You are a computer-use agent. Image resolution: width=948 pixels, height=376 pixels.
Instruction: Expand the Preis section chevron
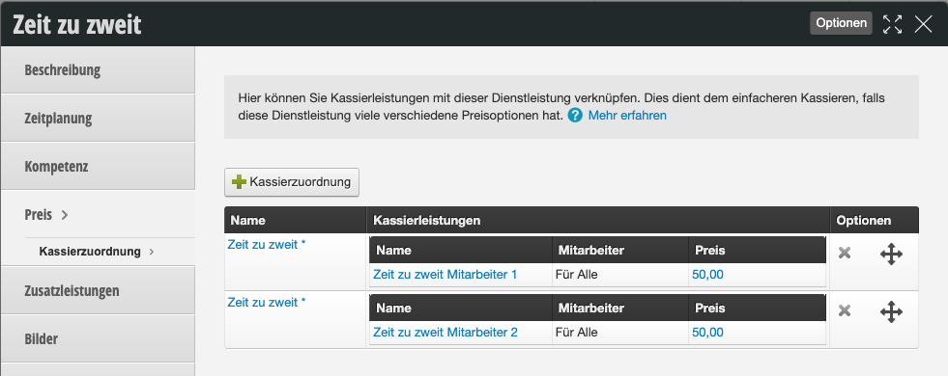pyautogui.click(x=65, y=215)
